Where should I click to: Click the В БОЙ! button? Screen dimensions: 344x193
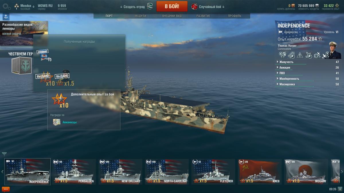click(172, 6)
